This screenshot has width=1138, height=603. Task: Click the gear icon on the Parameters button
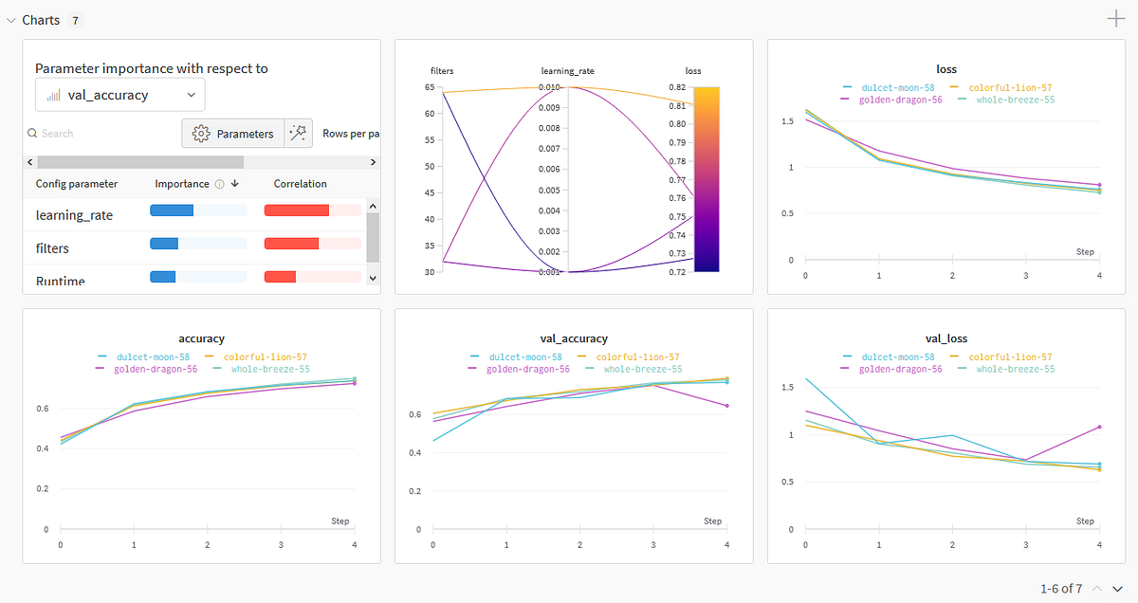coord(199,133)
